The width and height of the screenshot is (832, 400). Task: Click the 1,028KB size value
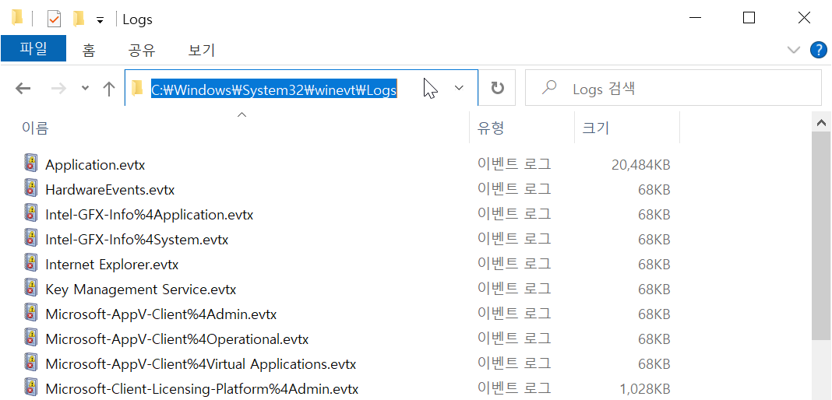click(645, 389)
